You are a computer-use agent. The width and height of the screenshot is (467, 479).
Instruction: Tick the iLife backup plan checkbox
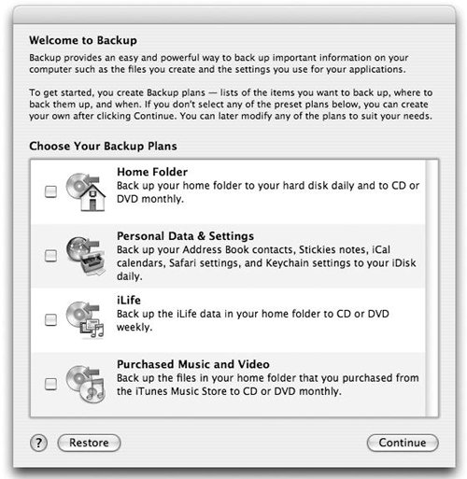coord(50,320)
